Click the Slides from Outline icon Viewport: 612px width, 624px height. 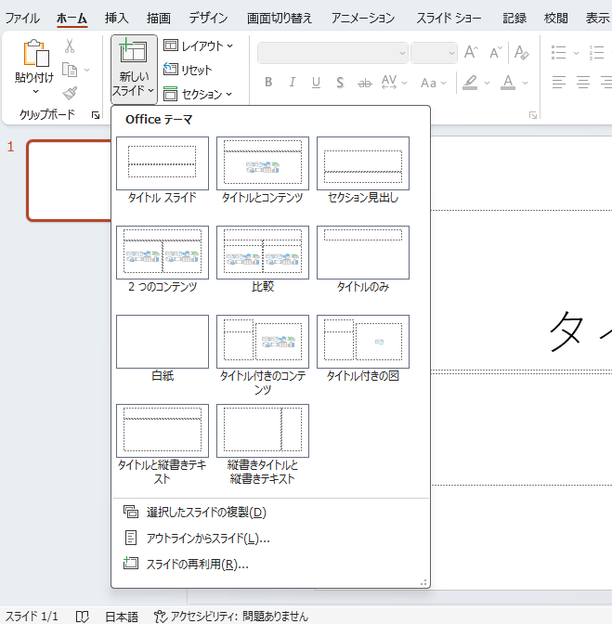click(x=131, y=538)
